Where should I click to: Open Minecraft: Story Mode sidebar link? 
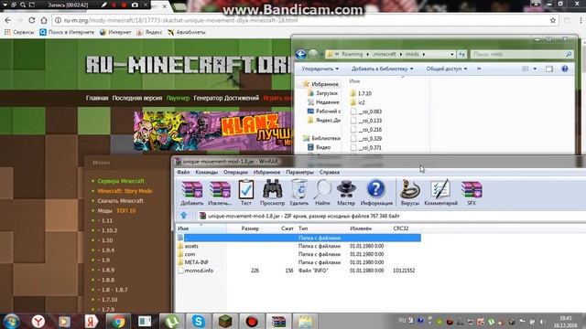pos(125,191)
